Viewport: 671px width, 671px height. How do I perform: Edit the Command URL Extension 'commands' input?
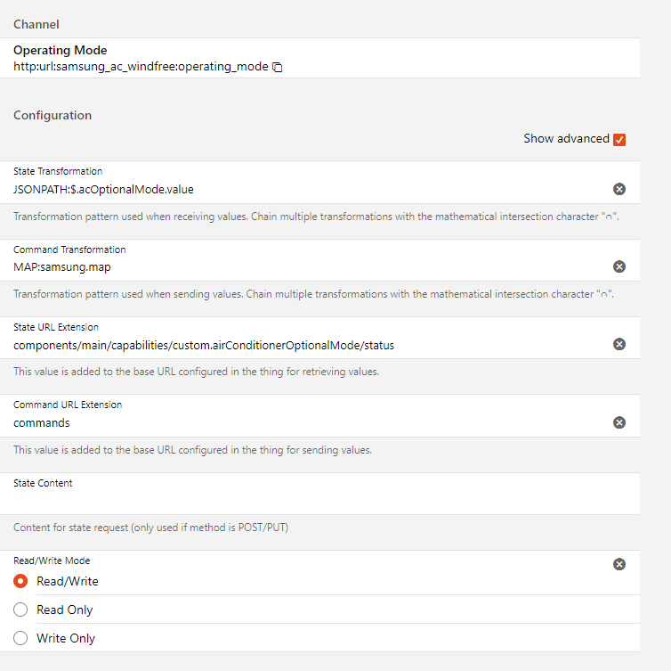pyautogui.click(x=303, y=422)
